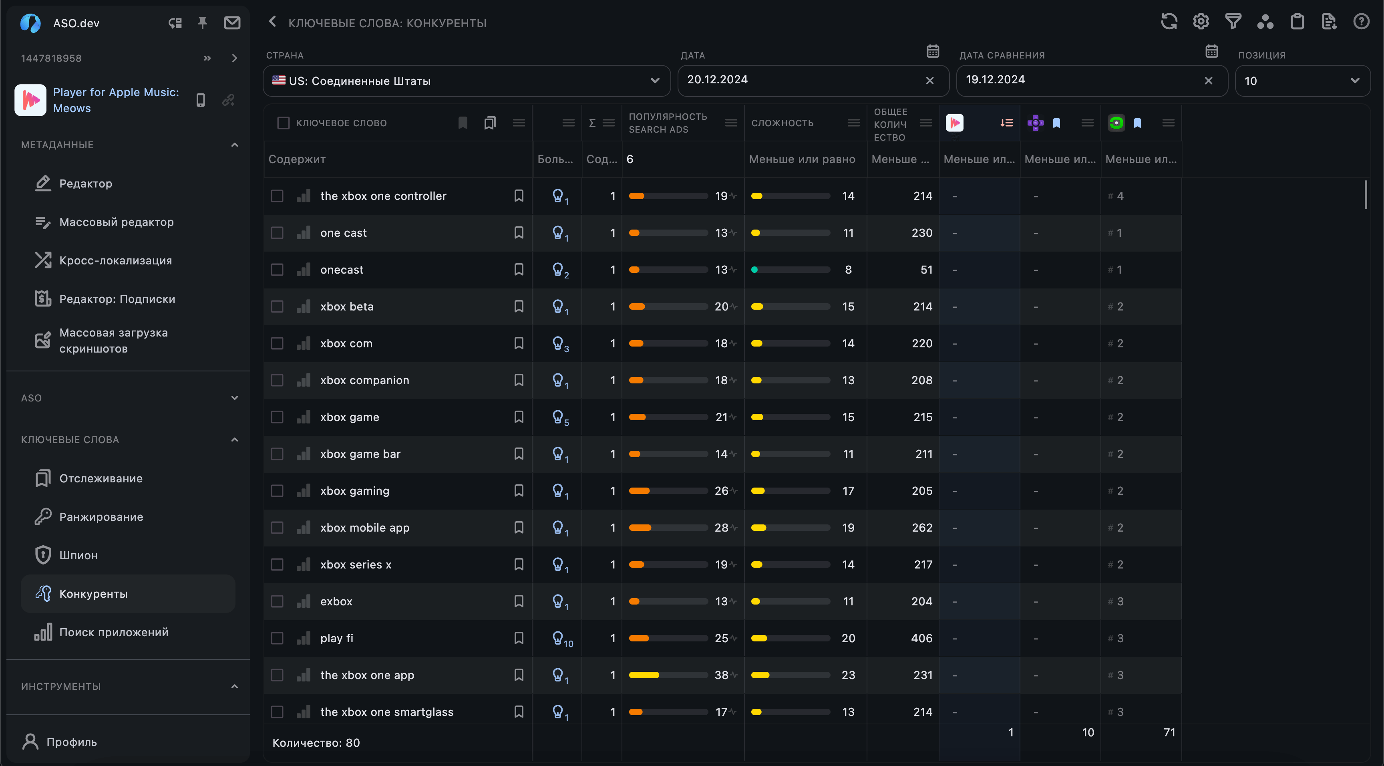Open Редактор in sidebar
Image resolution: width=1384 pixels, height=766 pixels.
[x=128, y=183]
